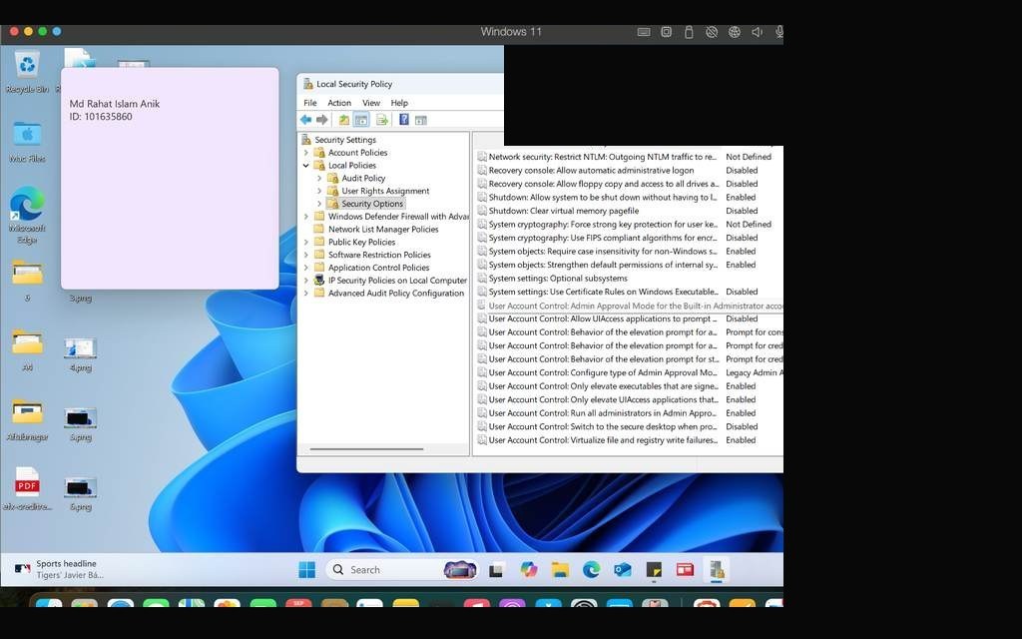Image resolution: width=1022 pixels, height=639 pixels.
Task: Click the Export List toolbar icon
Action: pyautogui.click(x=382, y=120)
